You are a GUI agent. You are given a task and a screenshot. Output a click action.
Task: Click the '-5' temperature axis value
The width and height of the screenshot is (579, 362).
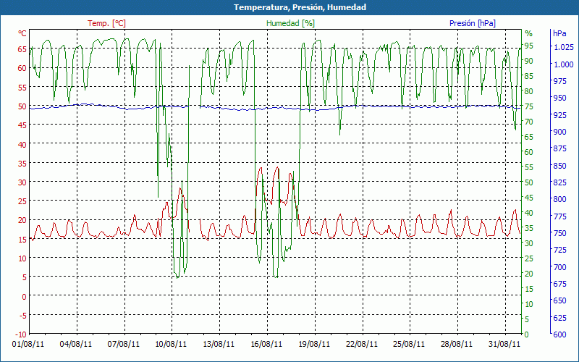point(22,315)
